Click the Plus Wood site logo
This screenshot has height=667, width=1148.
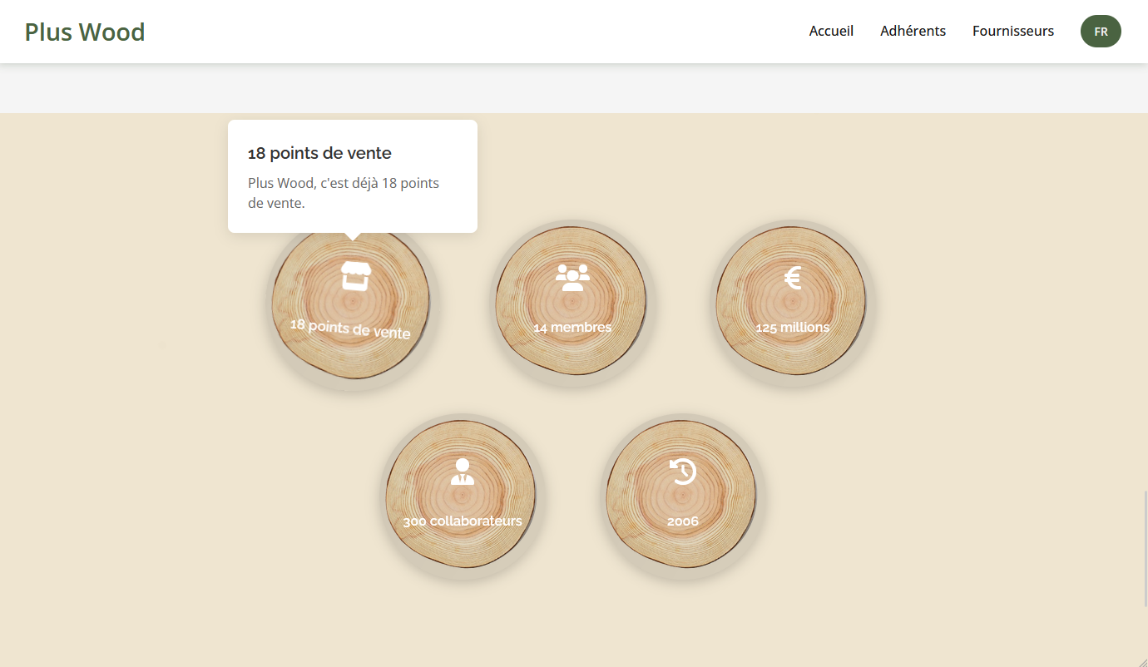pos(85,32)
